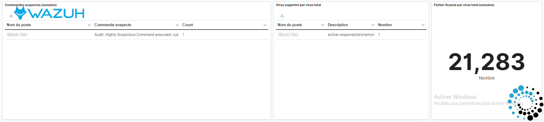Expand Nom du poste chevron in Virus supprimé
Image resolution: width=544 pixels, height=122 pixels.
tap(323, 25)
